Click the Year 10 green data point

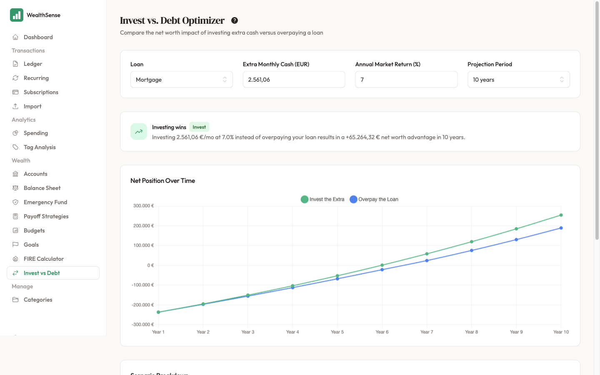561,215
